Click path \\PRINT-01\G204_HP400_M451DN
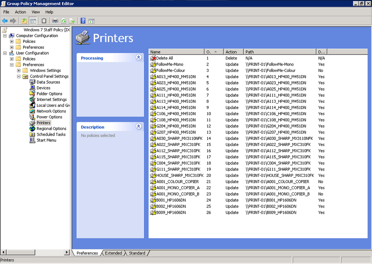Viewport: 372px width, 264px height. (276, 126)
